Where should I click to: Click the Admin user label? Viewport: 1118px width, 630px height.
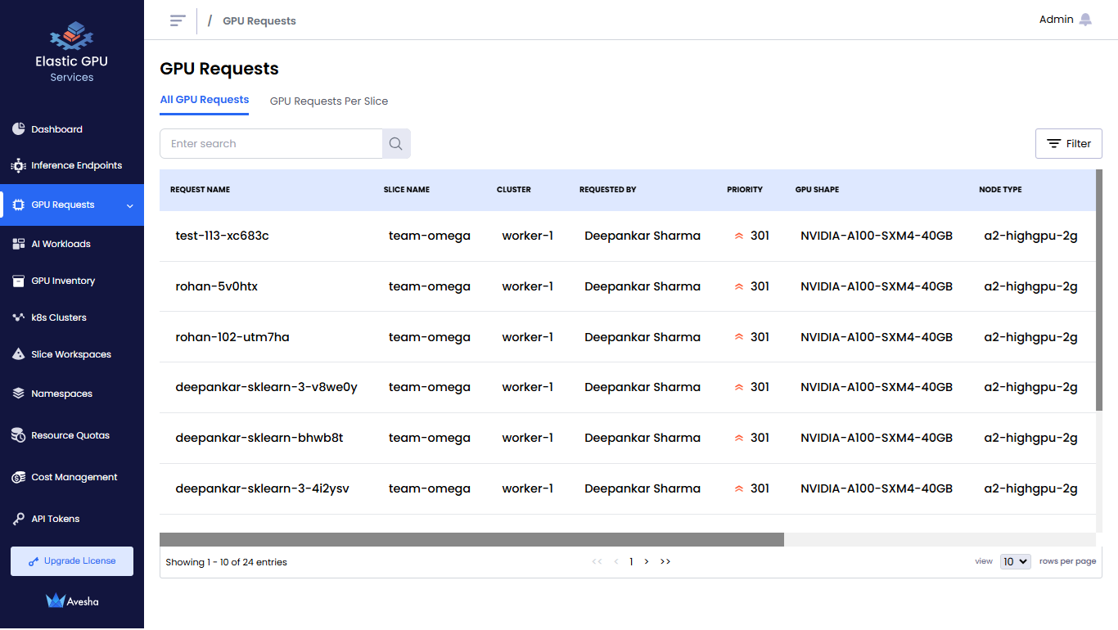[1056, 20]
